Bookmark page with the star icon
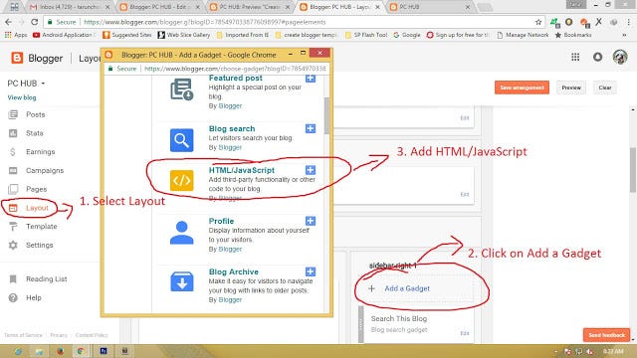This screenshot has width=637, height=358. [x=538, y=22]
